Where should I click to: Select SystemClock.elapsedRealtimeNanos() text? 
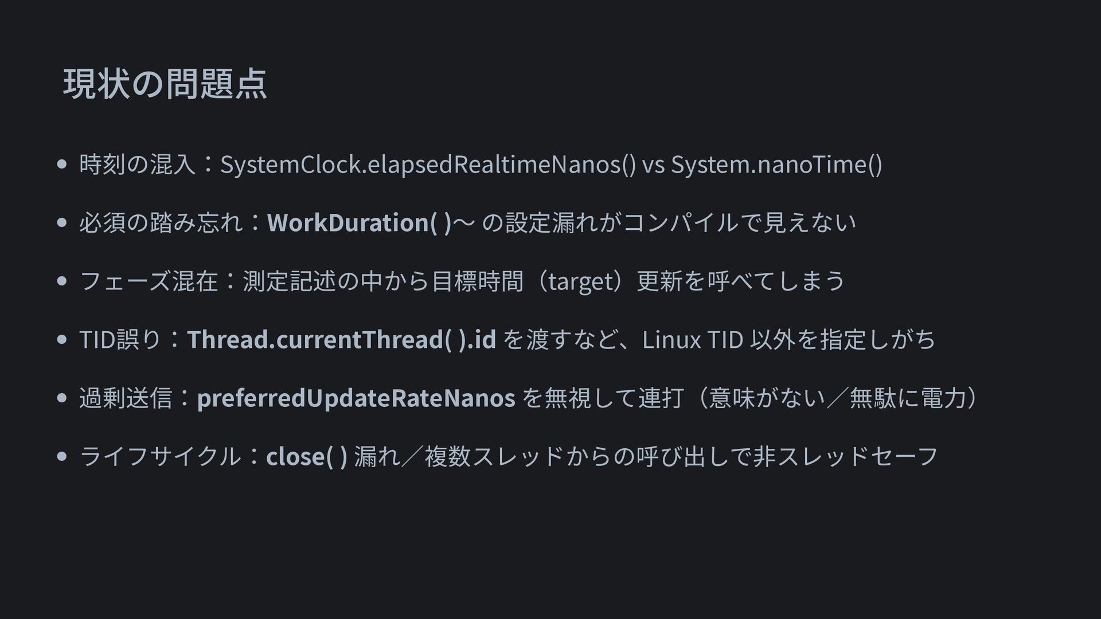point(428,165)
